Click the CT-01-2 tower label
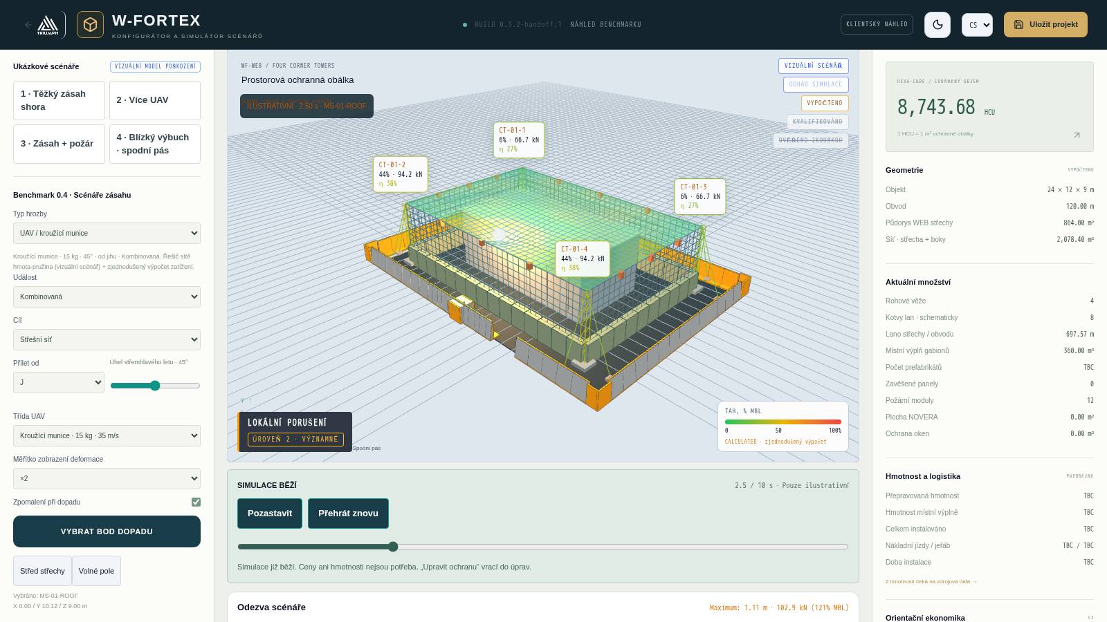1107x622 pixels. 400,174
